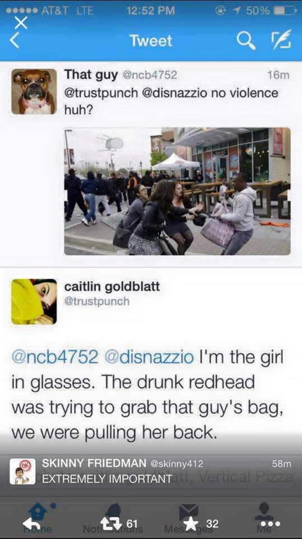Open @disnazzio mention in the reply
302x539 pixels.
point(149,357)
